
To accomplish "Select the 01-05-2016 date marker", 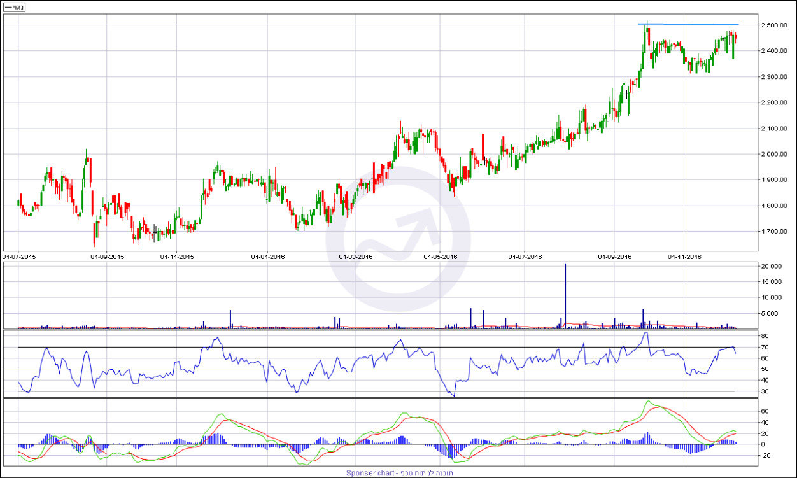I will point(441,257).
